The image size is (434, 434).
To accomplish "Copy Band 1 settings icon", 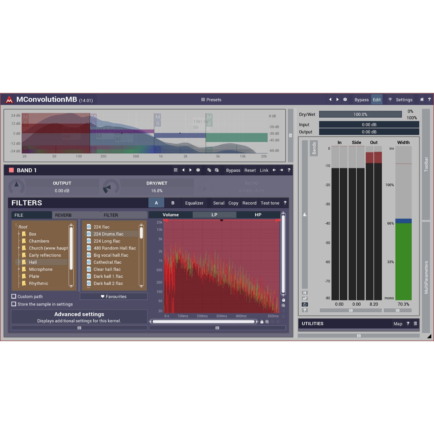I will point(209,170).
